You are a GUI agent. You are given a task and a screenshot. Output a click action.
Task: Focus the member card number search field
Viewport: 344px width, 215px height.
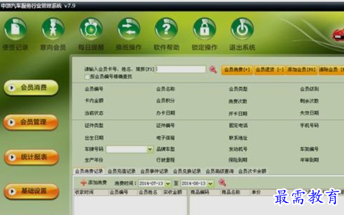pyautogui.click(x=181, y=70)
